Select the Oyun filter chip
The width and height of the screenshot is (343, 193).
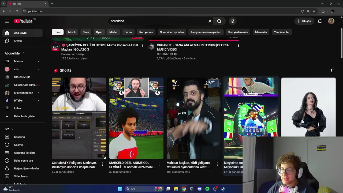pyautogui.click(x=99, y=32)
